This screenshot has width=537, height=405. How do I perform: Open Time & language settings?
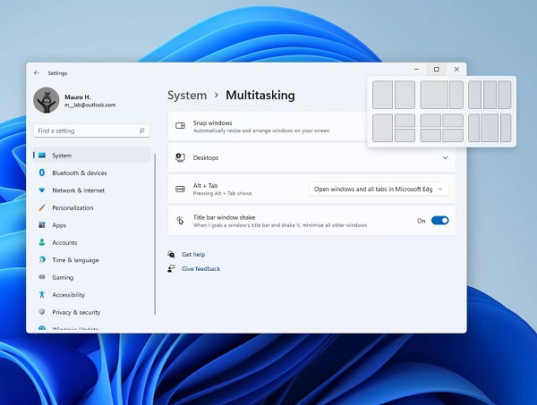[92, 259]
